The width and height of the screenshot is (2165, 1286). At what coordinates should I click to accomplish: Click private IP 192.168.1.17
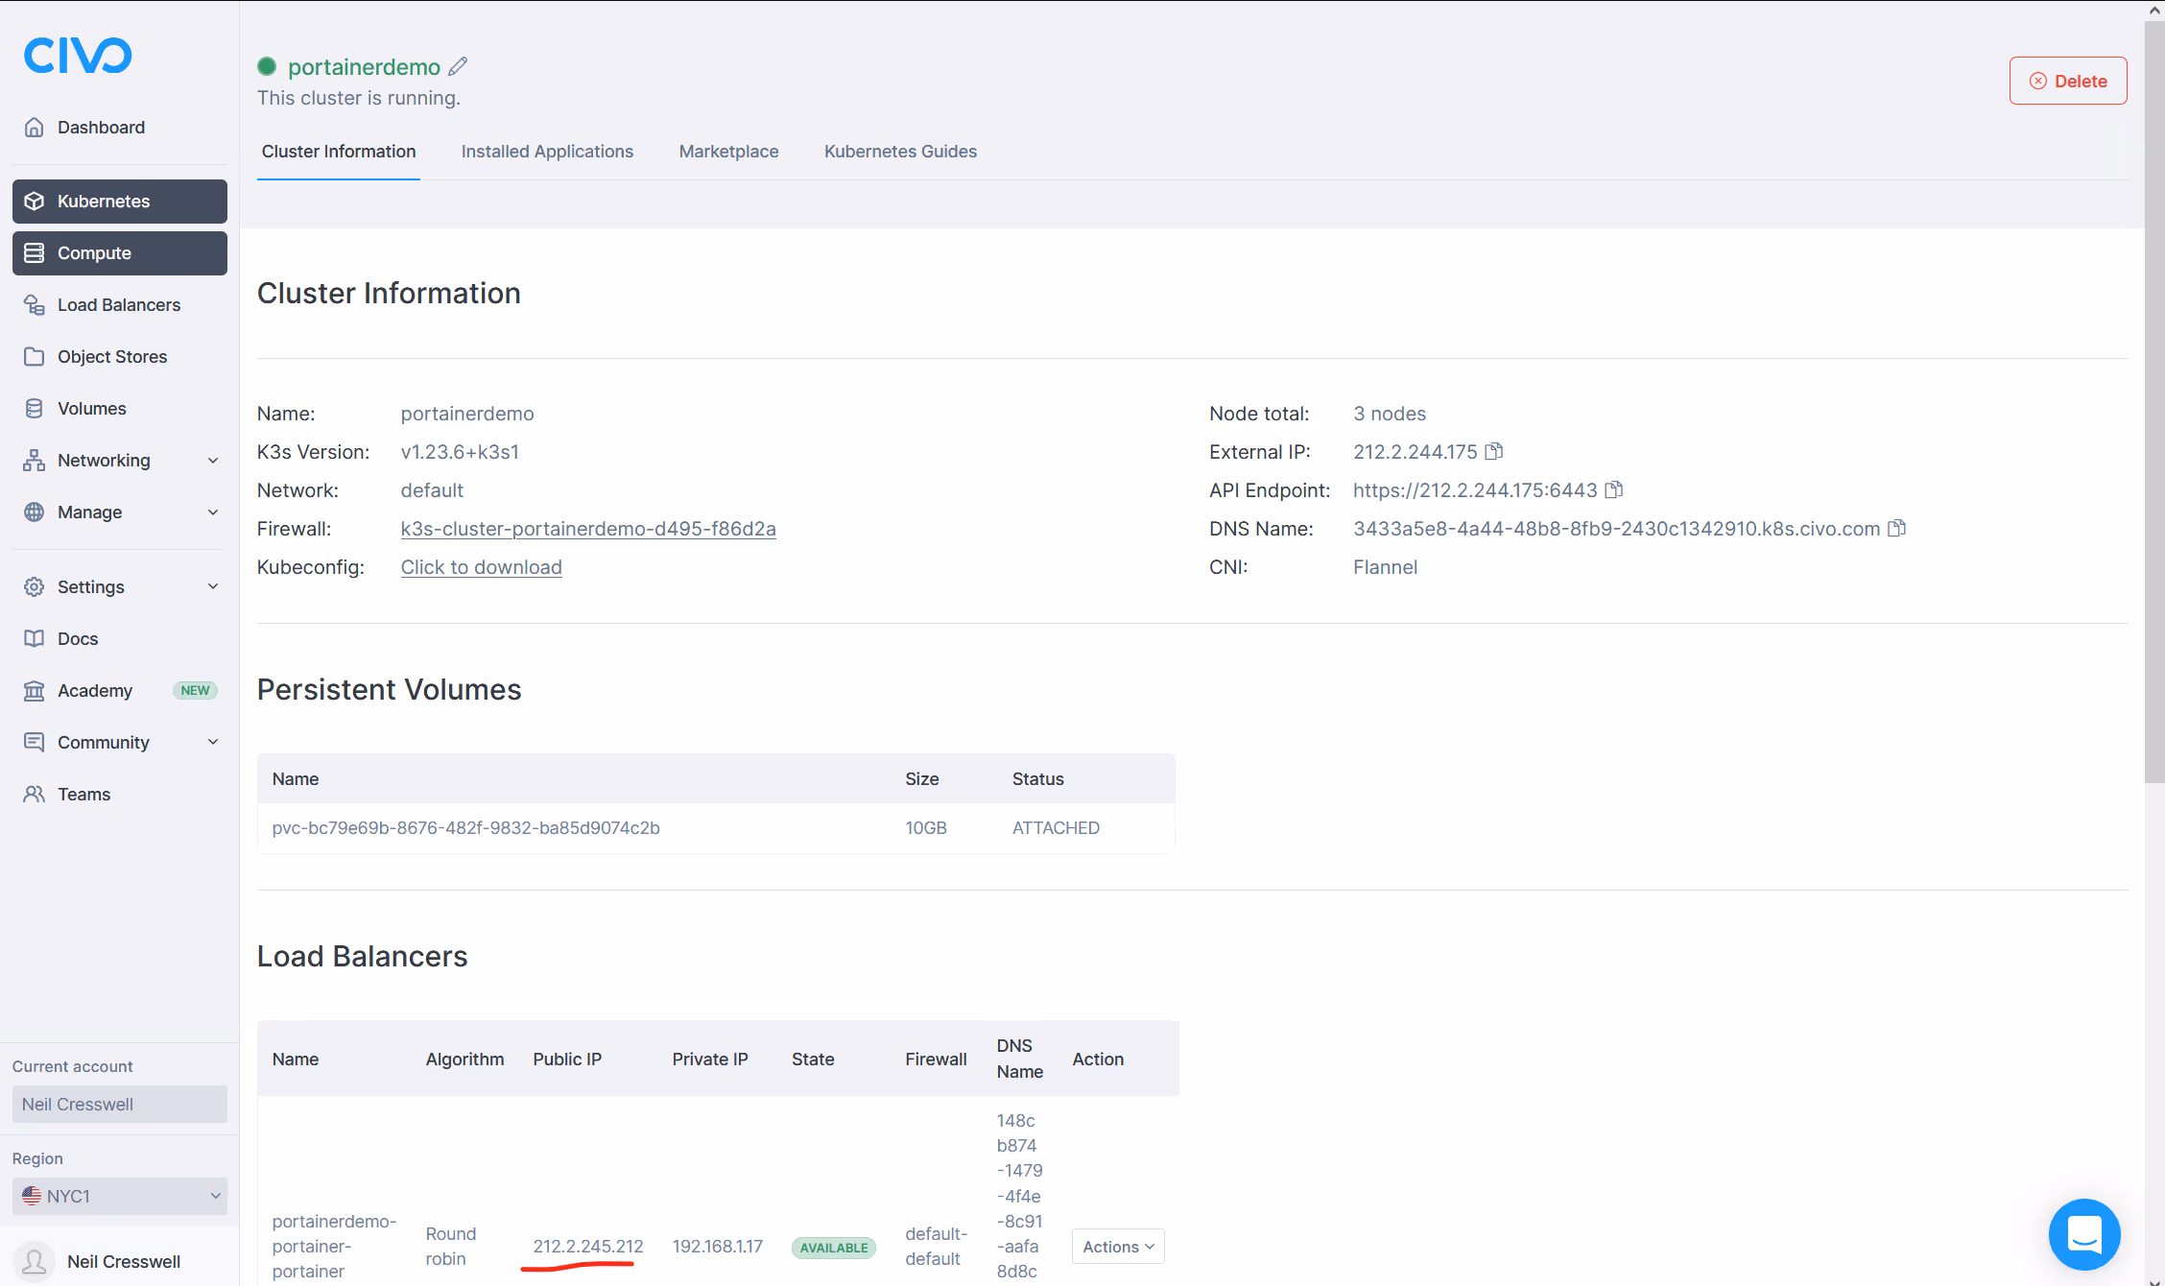pos(717,1246)
